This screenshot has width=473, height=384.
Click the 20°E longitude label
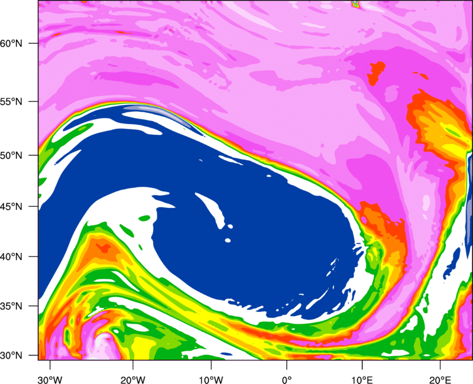click(440, 380)
